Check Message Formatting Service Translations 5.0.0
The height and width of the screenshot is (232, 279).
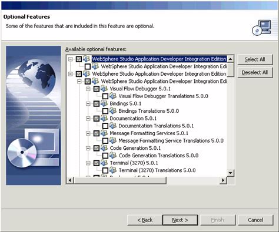coord(105,140)
